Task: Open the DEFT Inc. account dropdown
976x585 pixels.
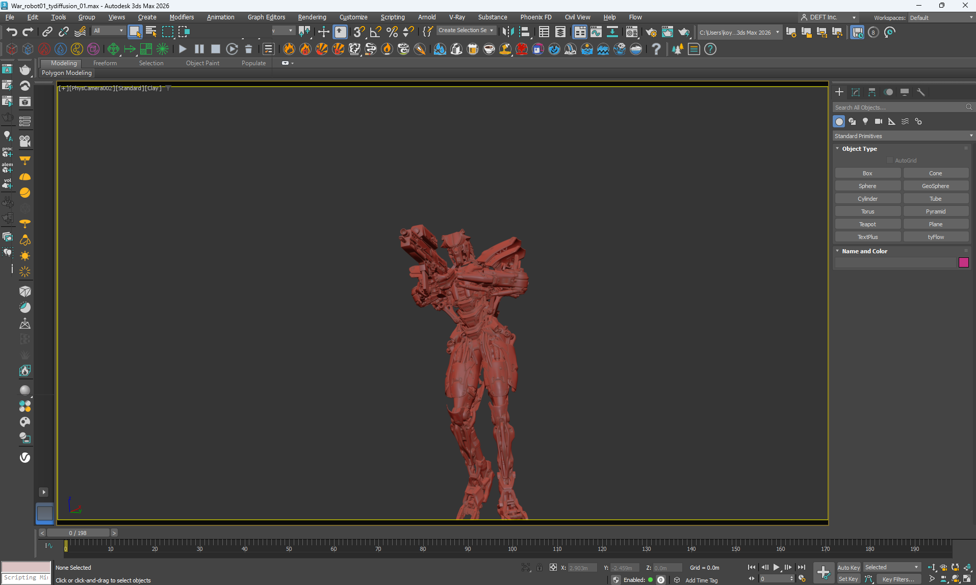Action: pyautogui.click(x=829, y=17)
